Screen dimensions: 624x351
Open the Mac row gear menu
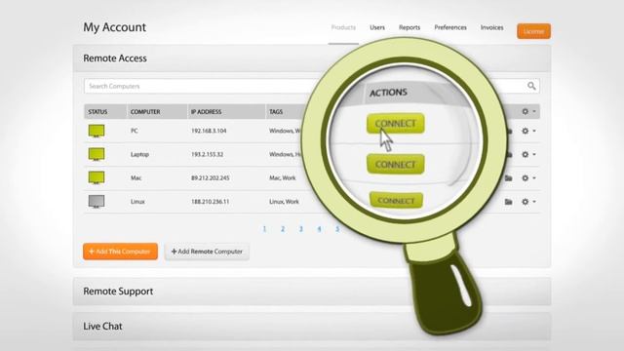(x=528, y=177)
